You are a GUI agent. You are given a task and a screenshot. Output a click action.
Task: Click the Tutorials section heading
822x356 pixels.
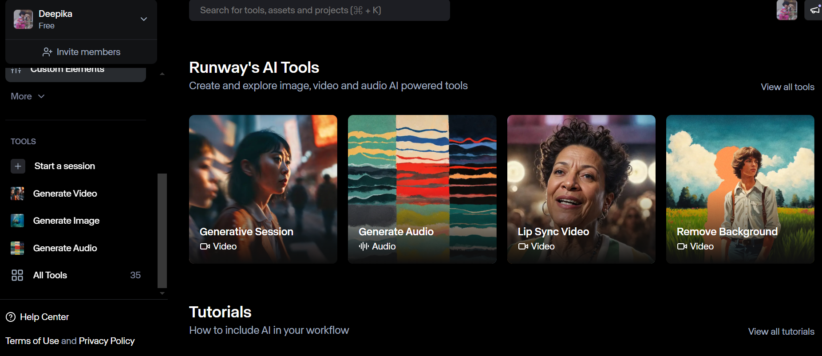tap(220, 312)
